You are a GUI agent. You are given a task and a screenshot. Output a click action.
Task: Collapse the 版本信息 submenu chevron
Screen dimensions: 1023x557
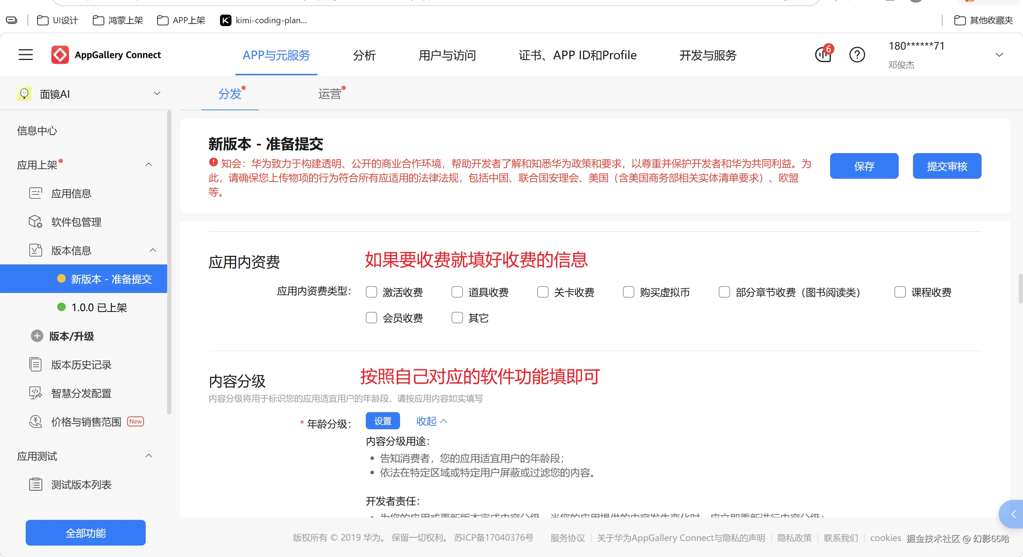tap(153, 250)
